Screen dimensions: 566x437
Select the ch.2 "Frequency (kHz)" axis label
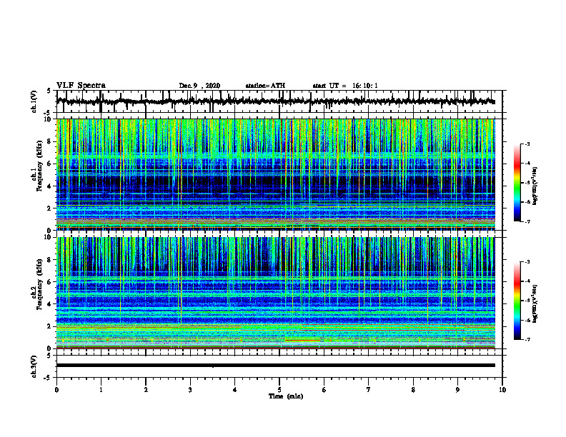pyautogui.click(x=39, y=284)
